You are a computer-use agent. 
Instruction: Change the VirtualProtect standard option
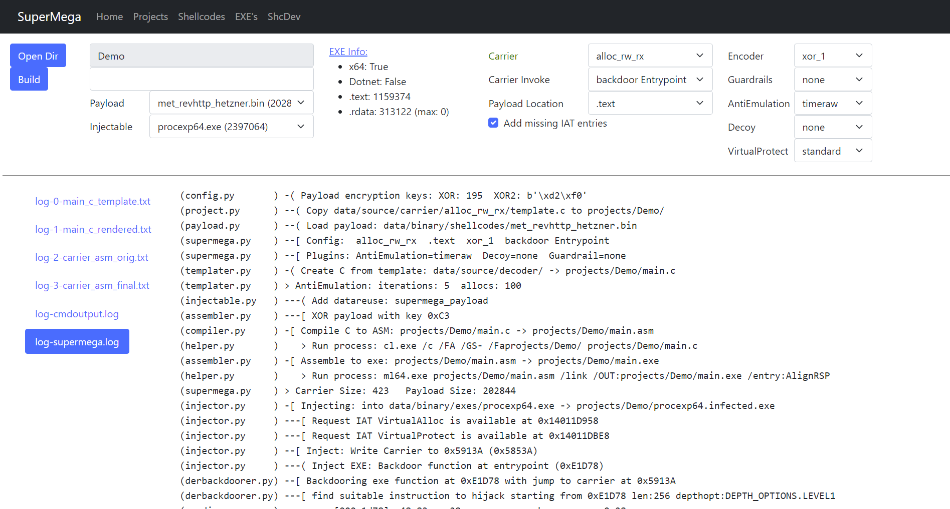pos(832,151)
